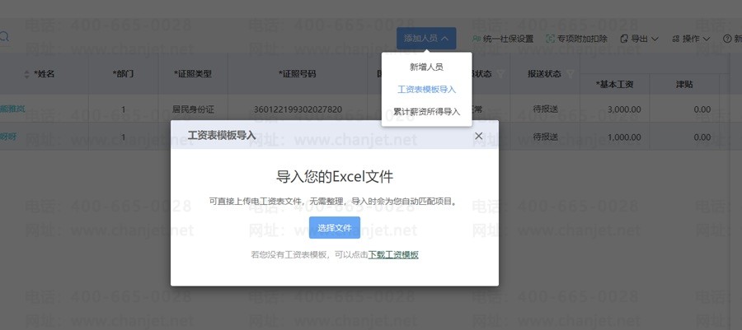
Task: Click the *基本工资 column header
Action: click(x=615, y=85)
